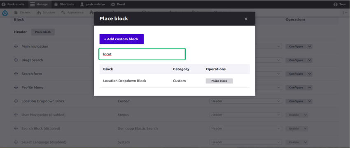Click the Drupal logo icon
This screenshot has height=148, width=350.
point(5,13)
